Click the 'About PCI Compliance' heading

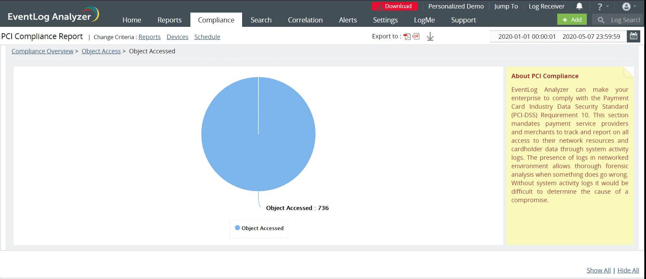(x=545, y=76)
